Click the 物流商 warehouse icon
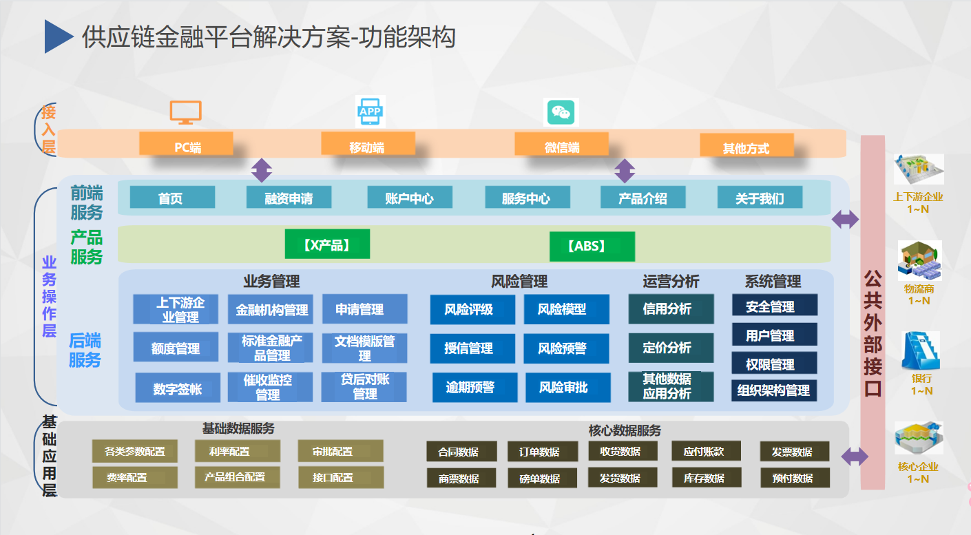971x535 pixels. 919,260
